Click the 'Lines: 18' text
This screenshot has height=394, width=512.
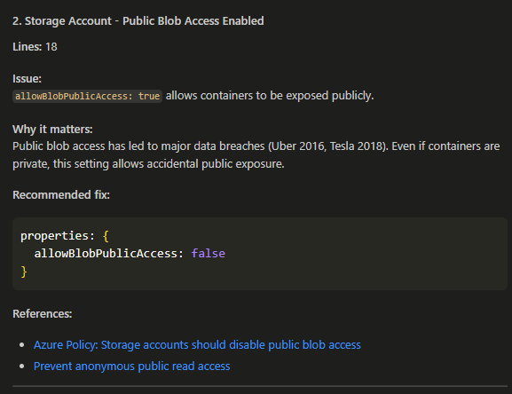click(x=35, y=47)
